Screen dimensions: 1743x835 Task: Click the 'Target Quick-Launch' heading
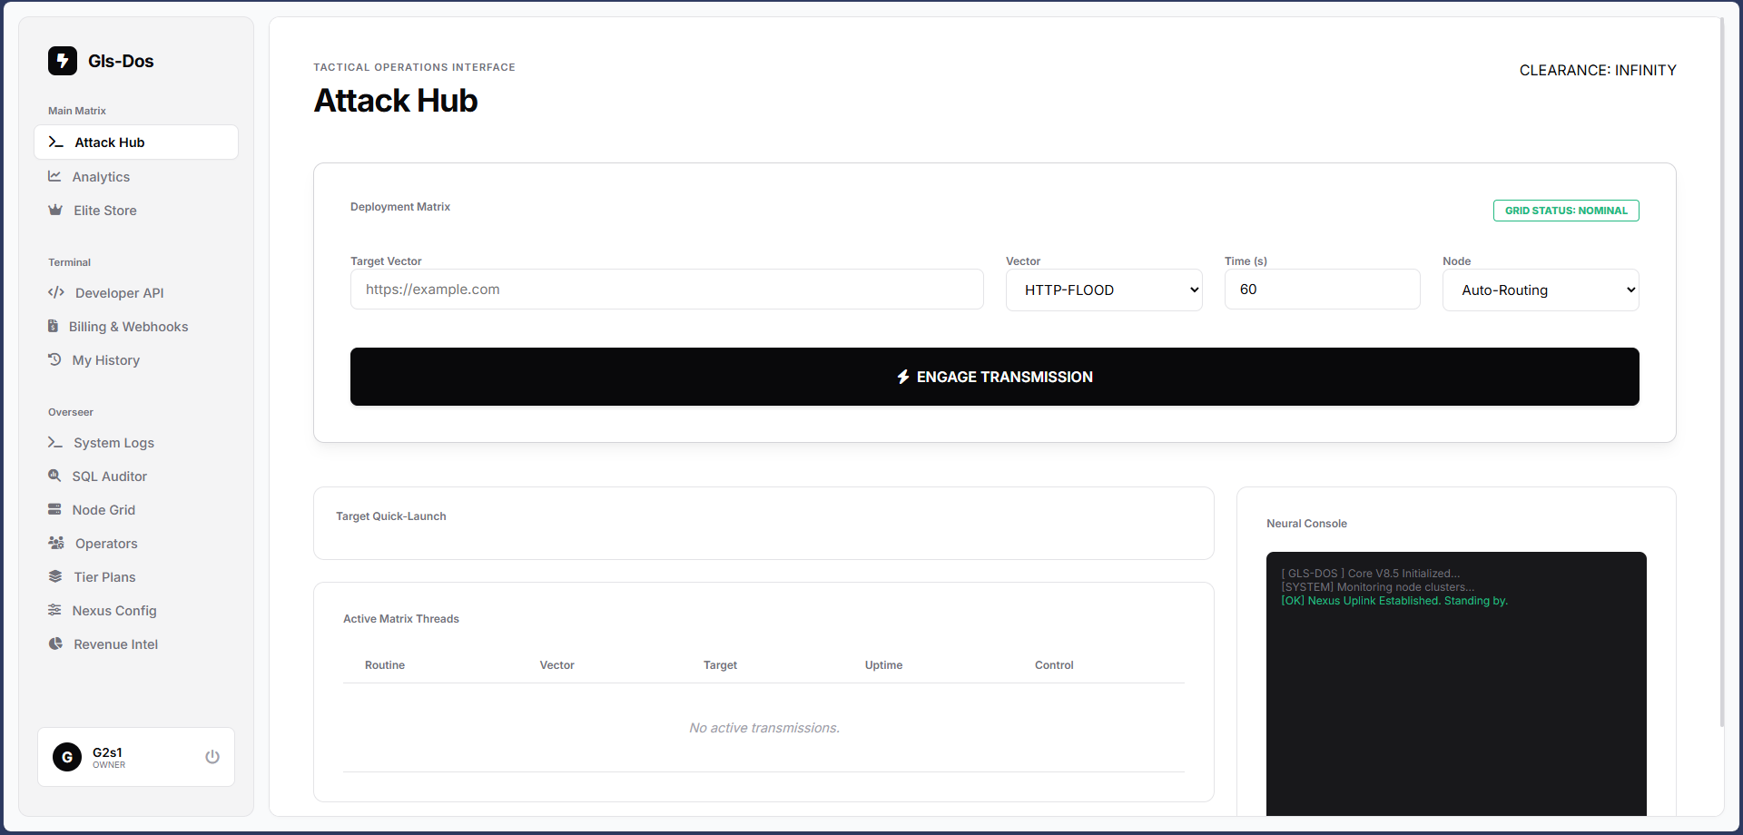click(x=391, y=516)
